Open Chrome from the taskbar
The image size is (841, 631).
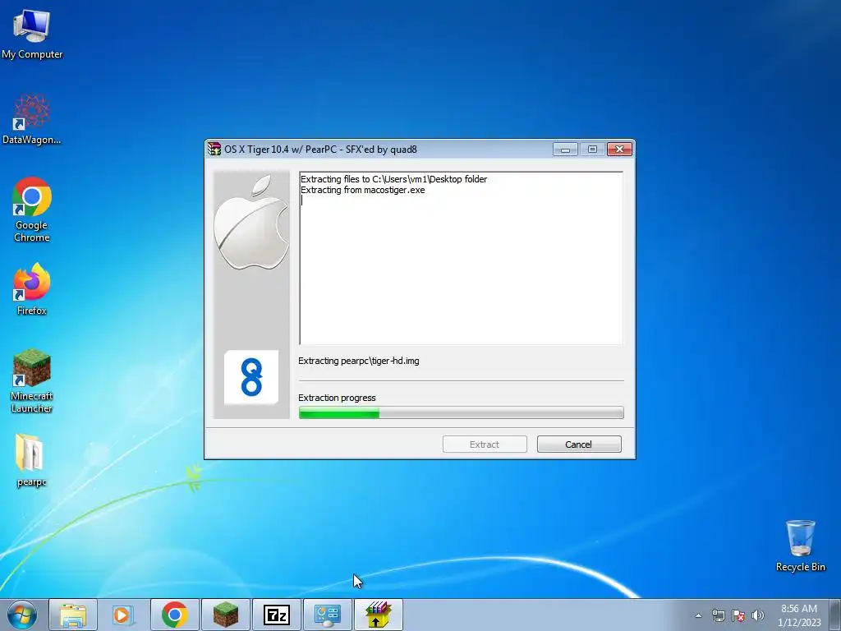pos(174,615)
